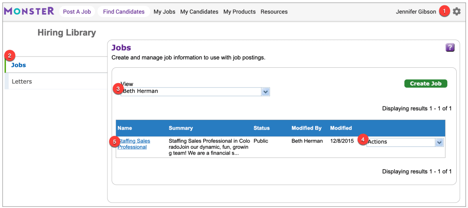Open the My Jobs menu
The height and width of the screenshot is (208, 468).
point(165,12)
